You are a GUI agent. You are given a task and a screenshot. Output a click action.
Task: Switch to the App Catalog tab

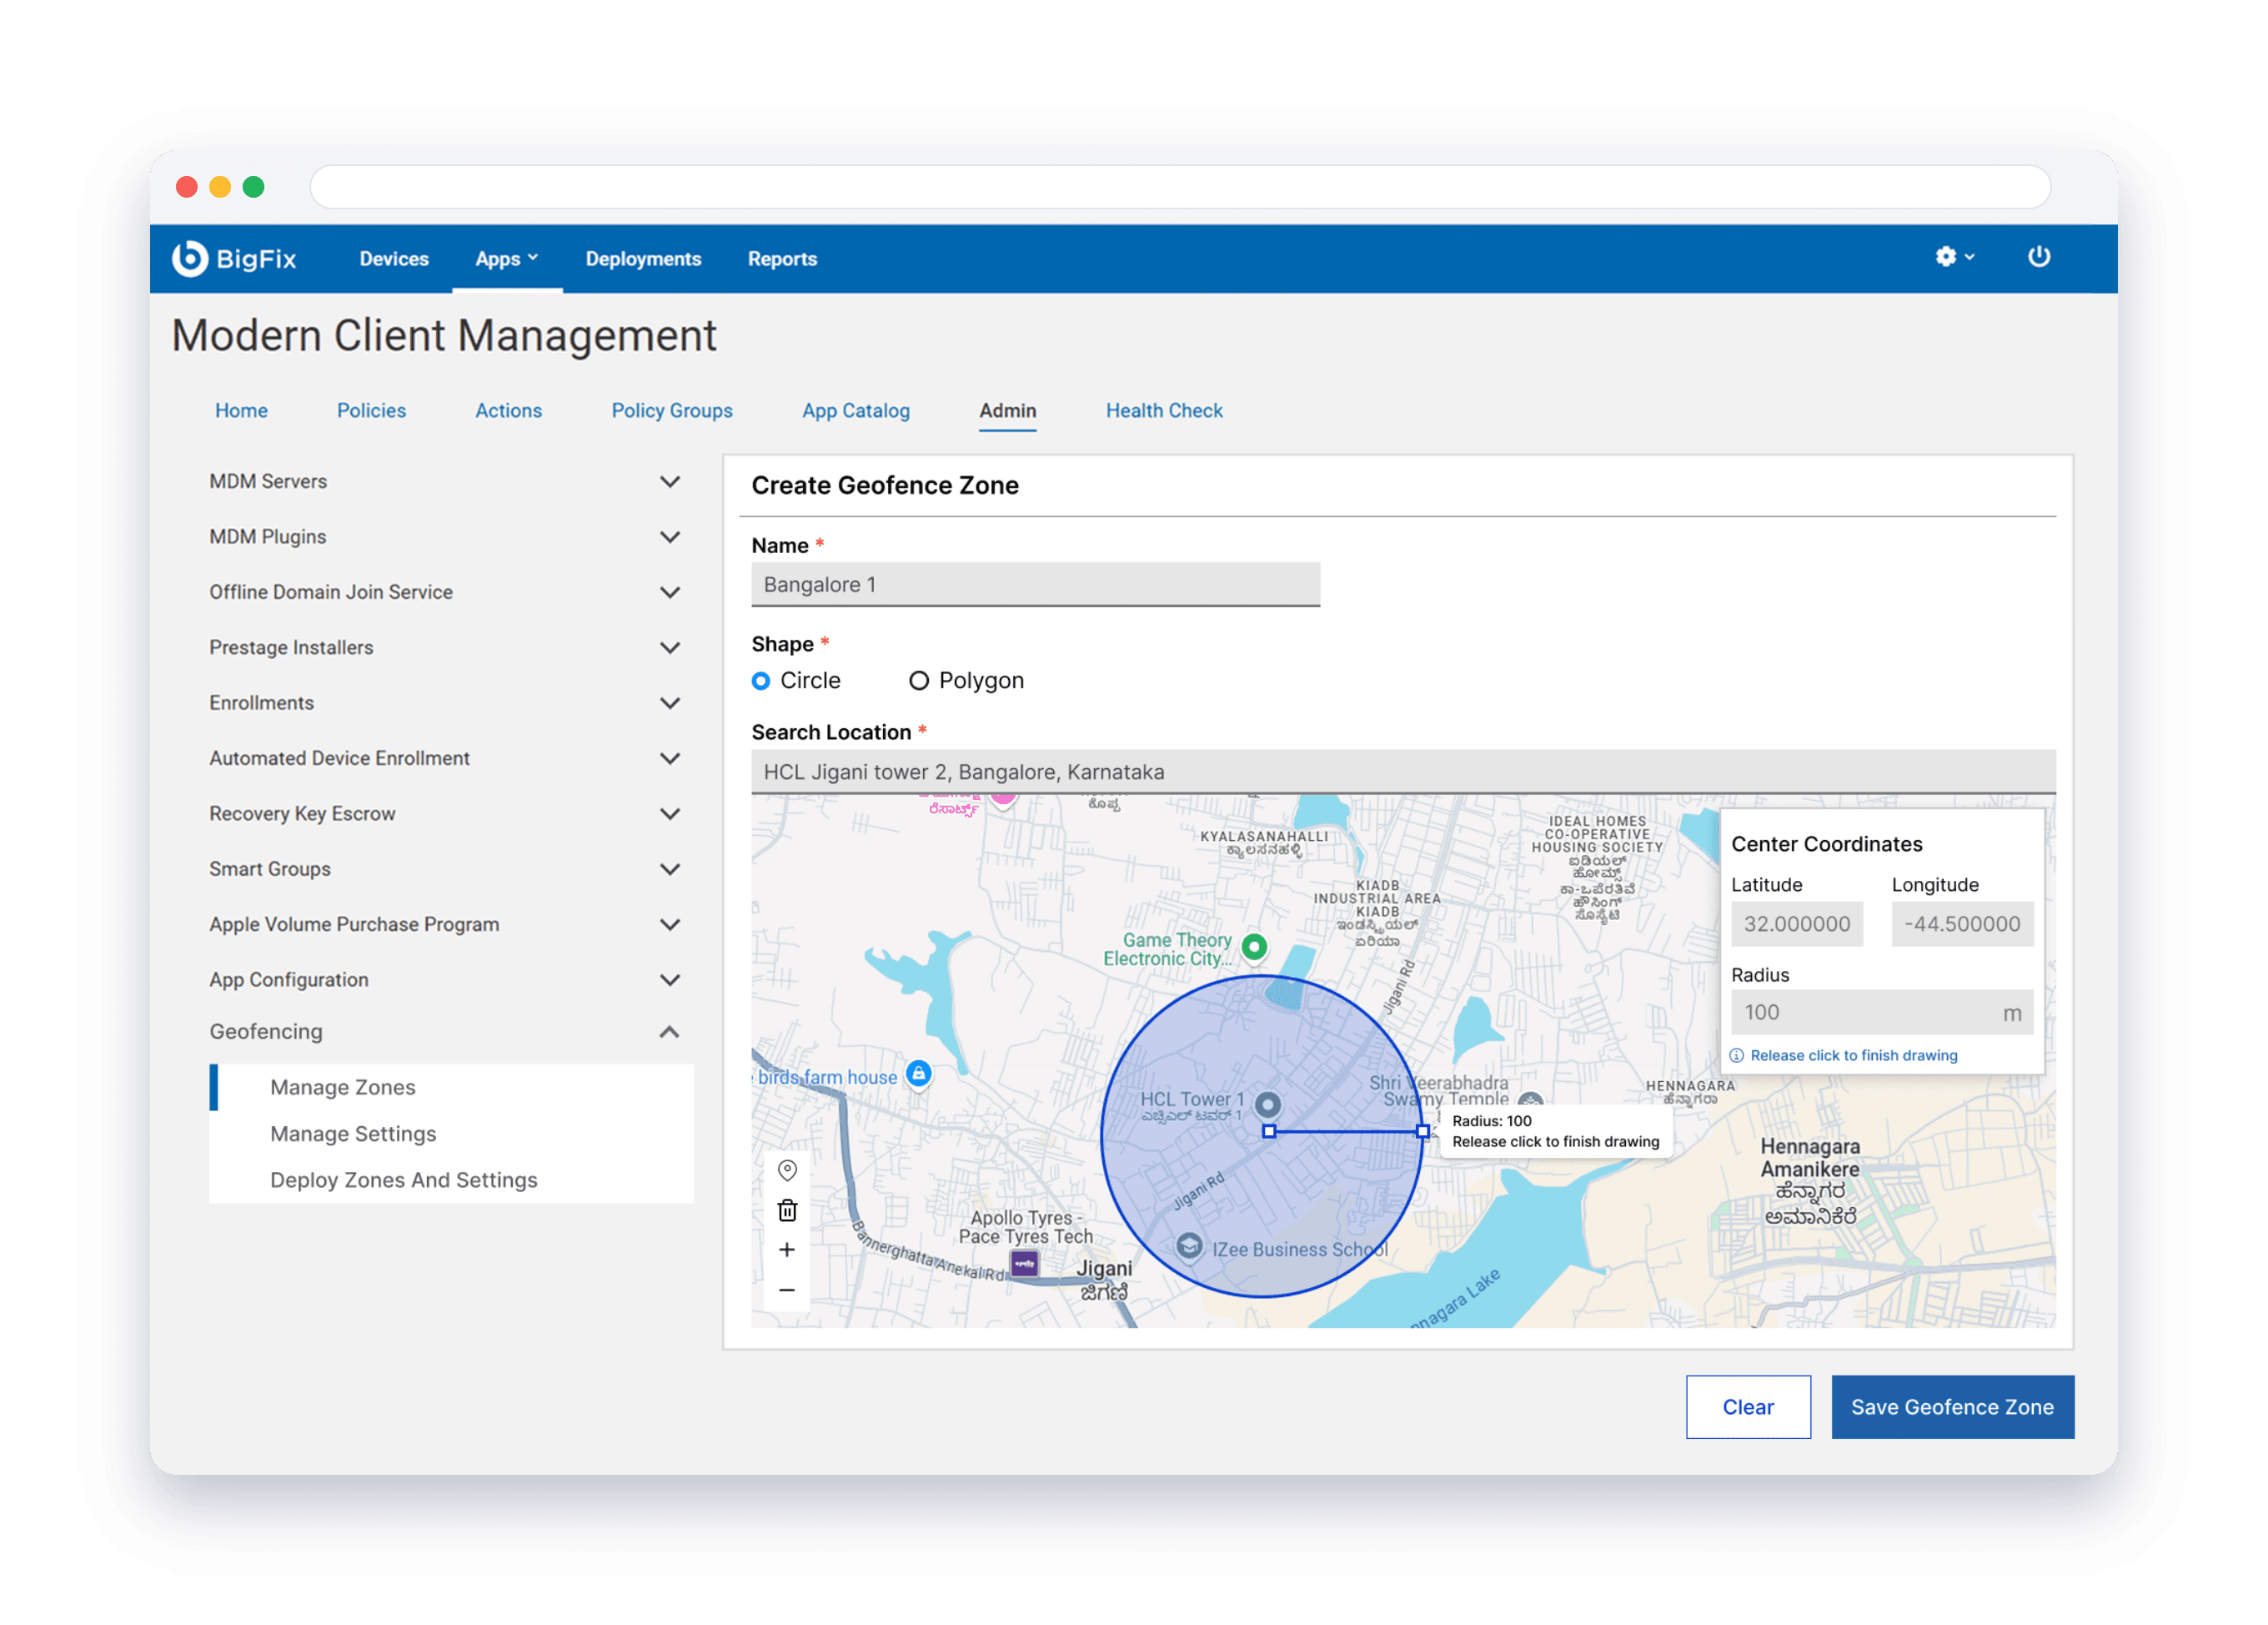coord(856,410)
